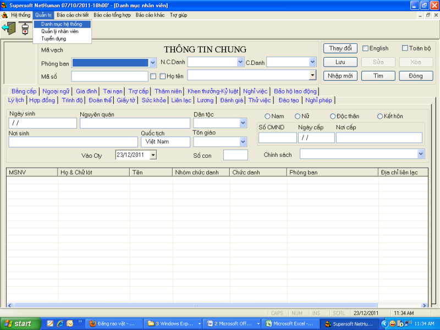Click the Số CMND input field

coord(278,138)
